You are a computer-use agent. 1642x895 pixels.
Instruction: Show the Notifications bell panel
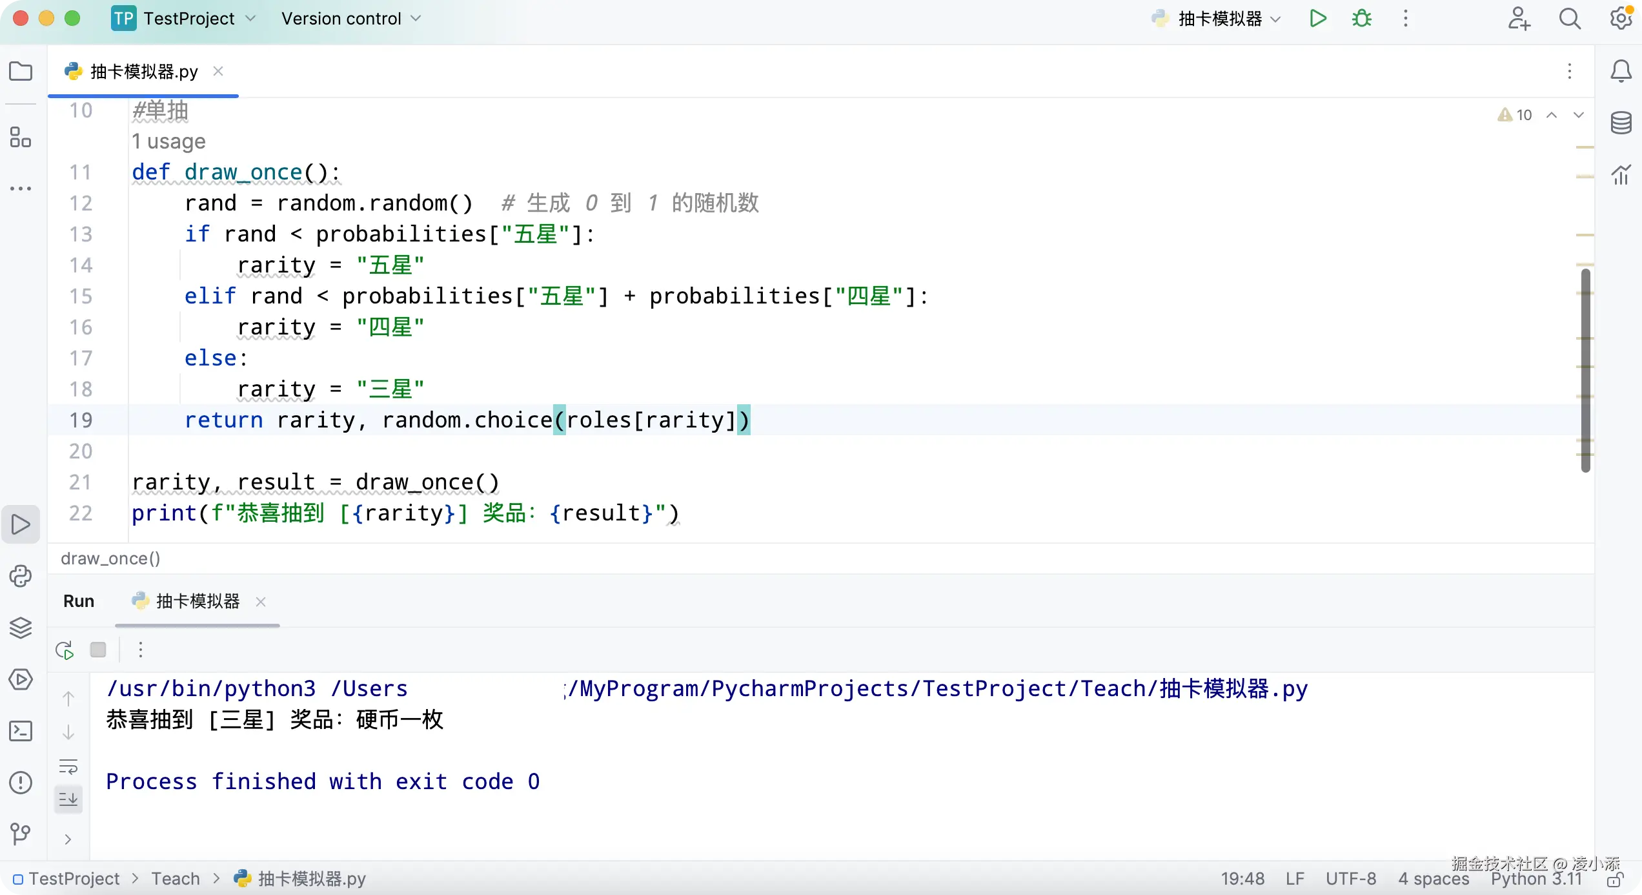(1621, 71)
